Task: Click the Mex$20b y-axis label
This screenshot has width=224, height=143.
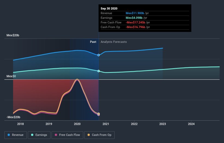Action: click(x=13, y=35)
